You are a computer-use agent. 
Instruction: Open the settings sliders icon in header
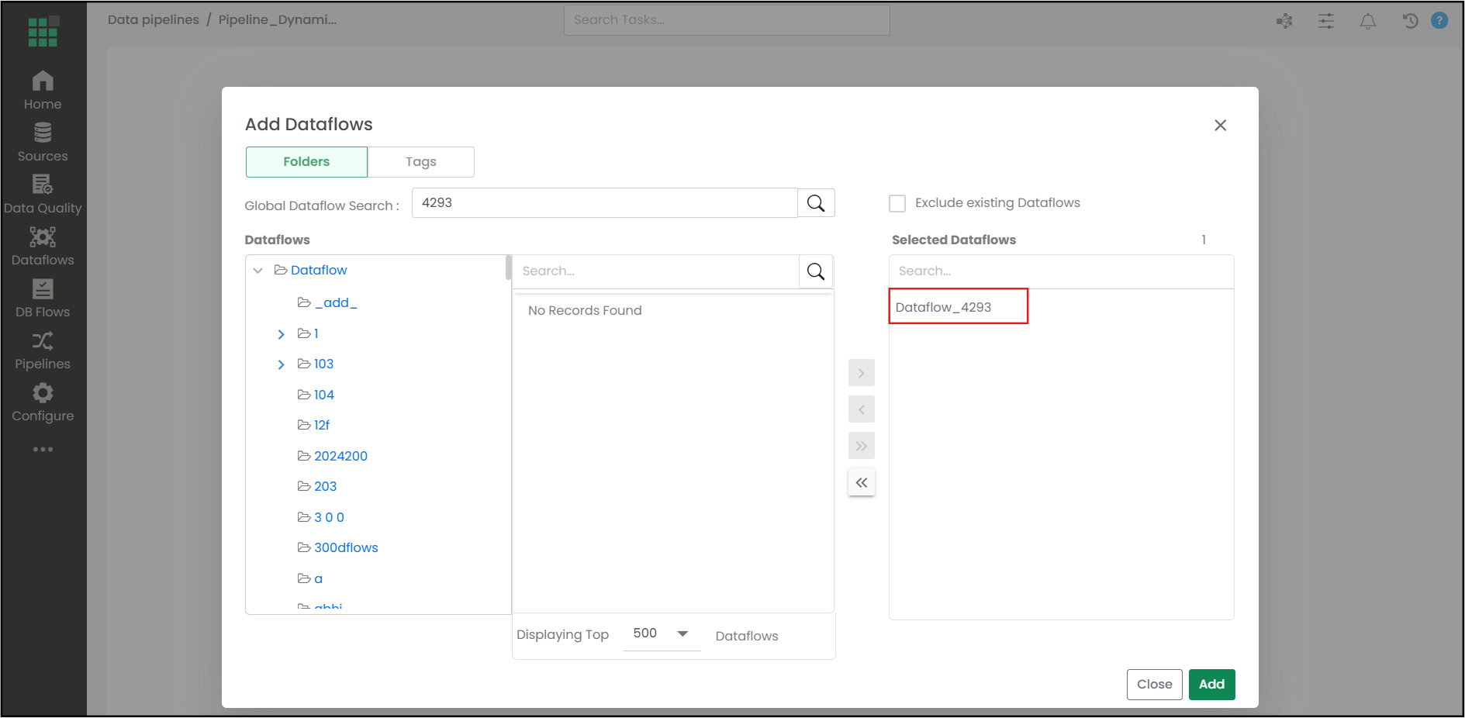[1326, 21]
